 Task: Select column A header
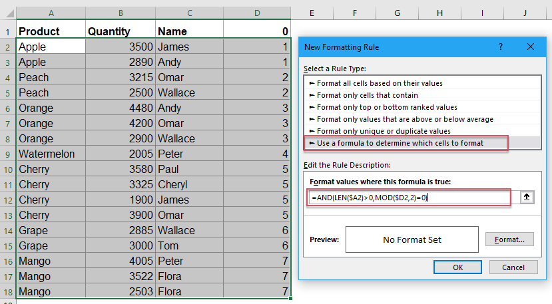point(50,13)
